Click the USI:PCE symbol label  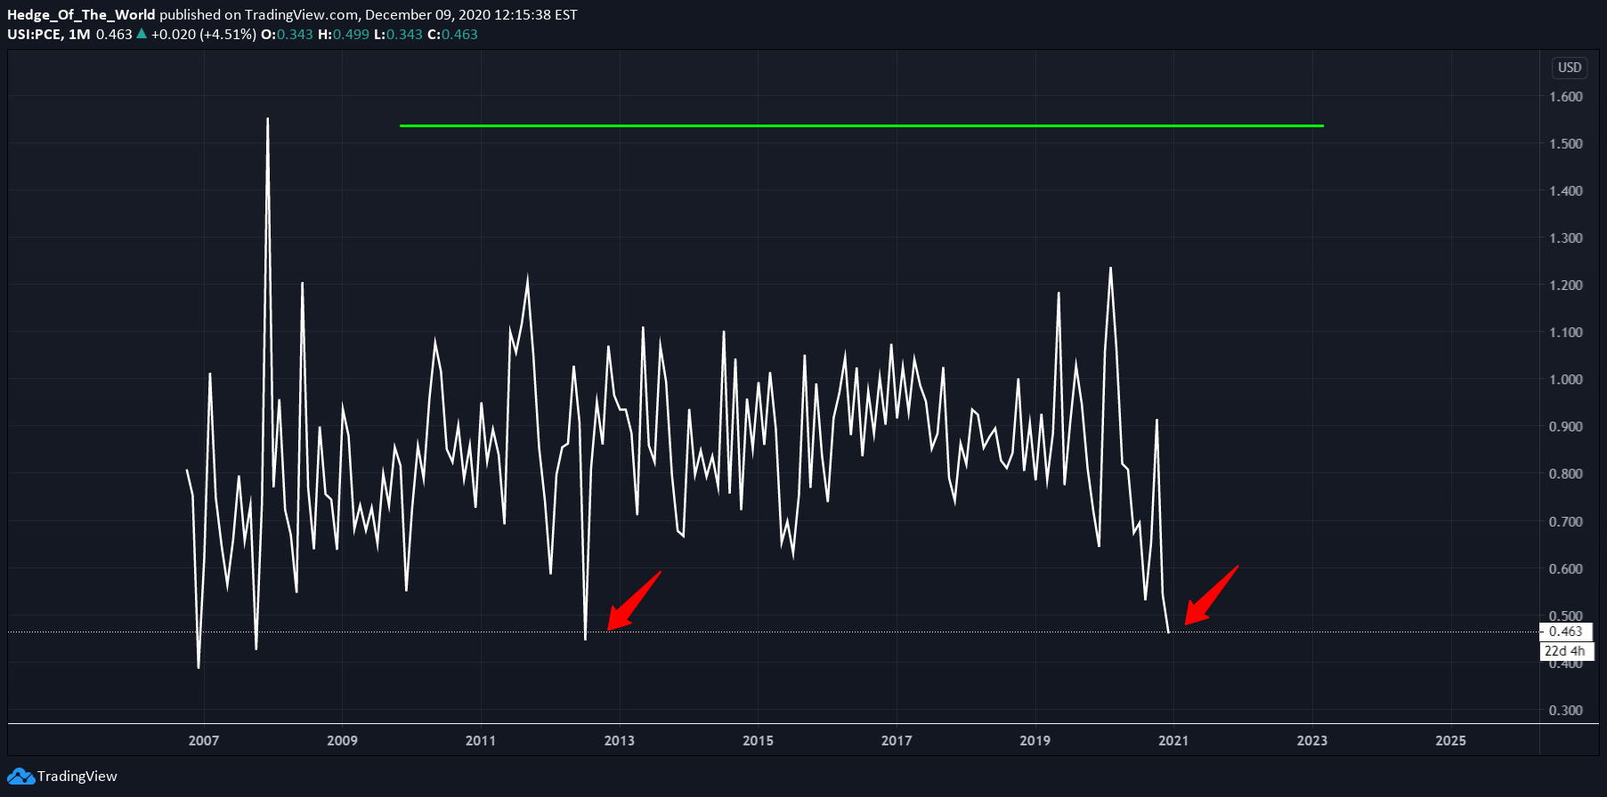coord(34,35)
